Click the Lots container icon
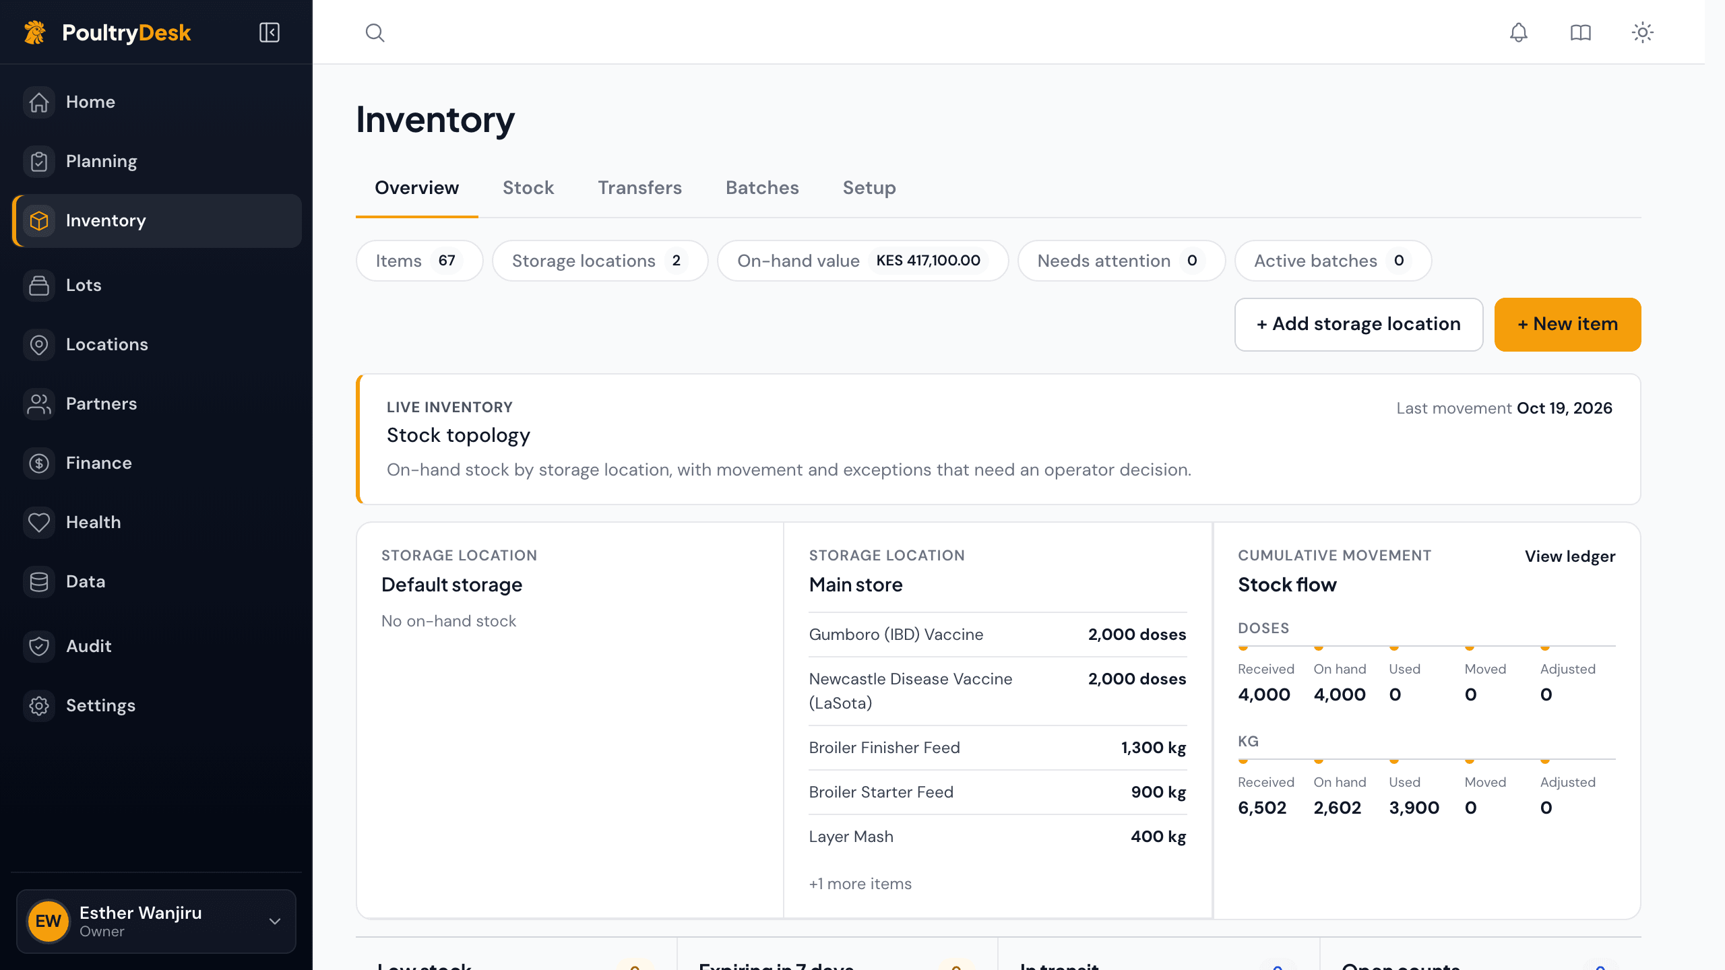The height and width of the screenshot is (970, 1725). coord(39,286)
